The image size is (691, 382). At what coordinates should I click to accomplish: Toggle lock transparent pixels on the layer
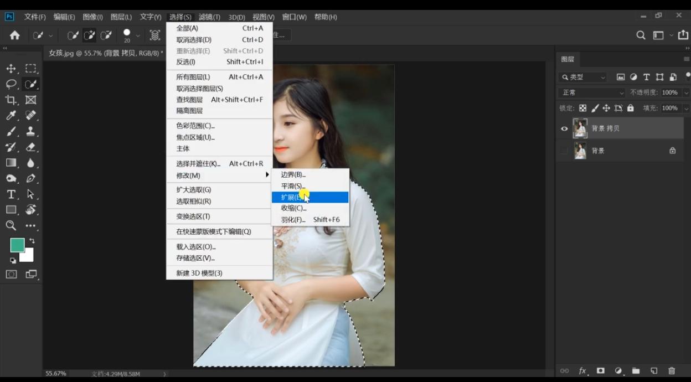click(582, 108)
